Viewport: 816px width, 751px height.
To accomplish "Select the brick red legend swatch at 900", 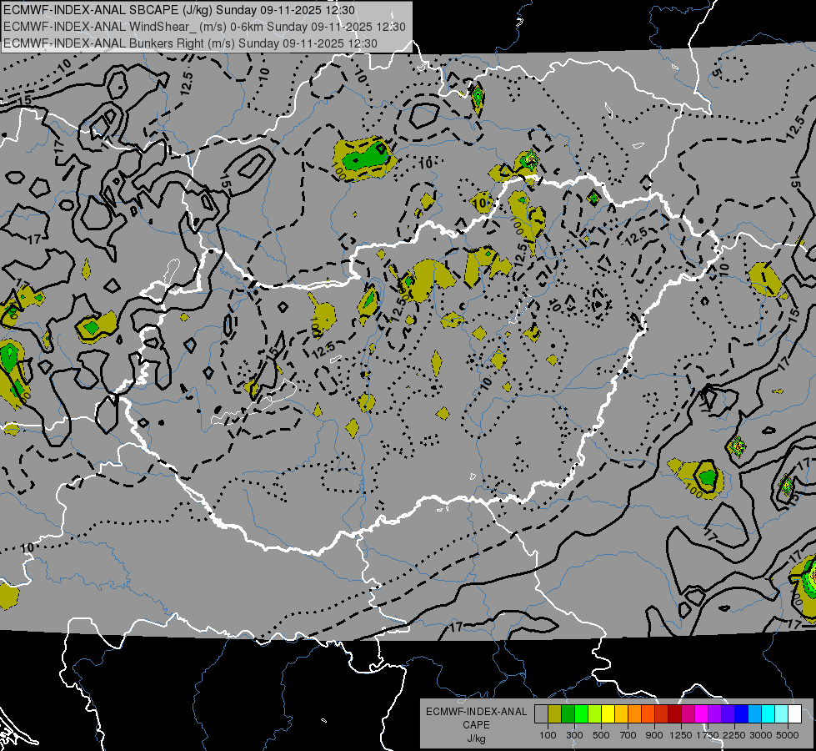I will click(662, 714).
